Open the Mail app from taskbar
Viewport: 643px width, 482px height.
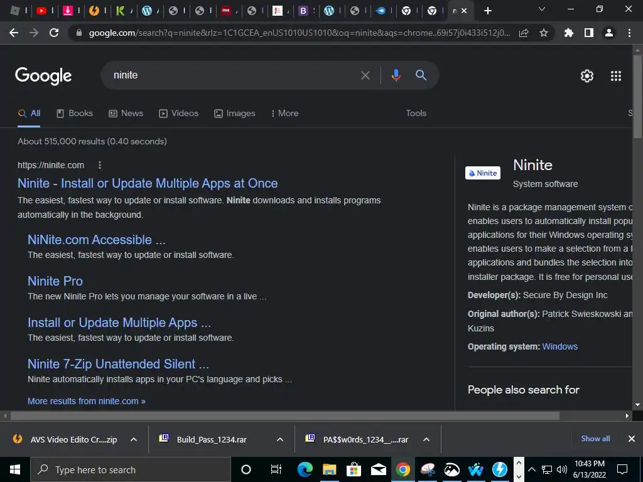378,469
